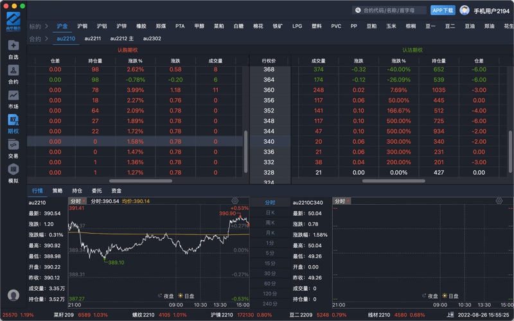Click the chart settings gear on au2210 chart
This screenshot has width=514, height=321.
tap(235, 201)
